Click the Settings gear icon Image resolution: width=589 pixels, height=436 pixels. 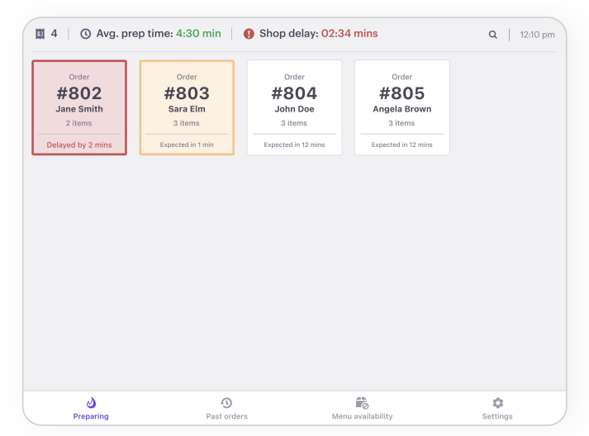point(498,403)
